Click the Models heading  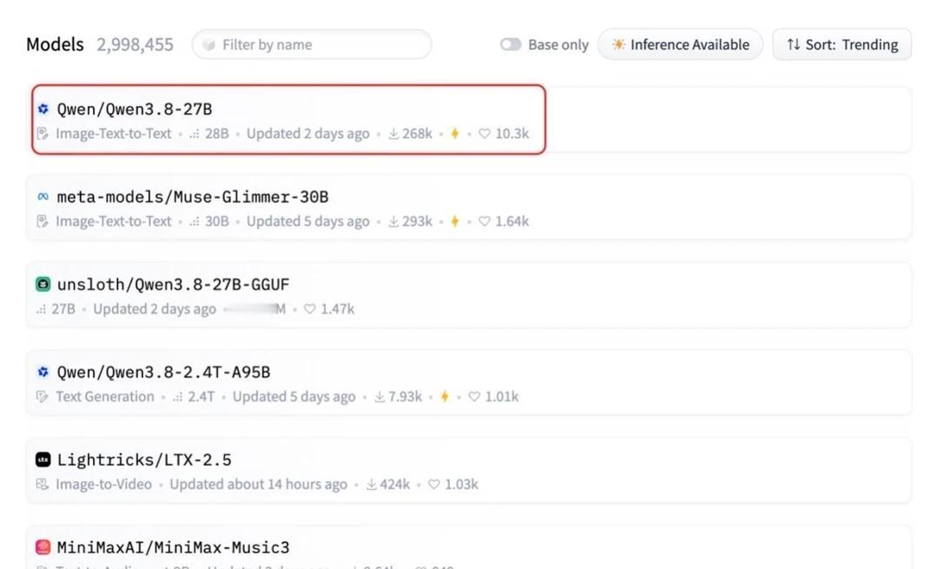(x=55, y=44)
